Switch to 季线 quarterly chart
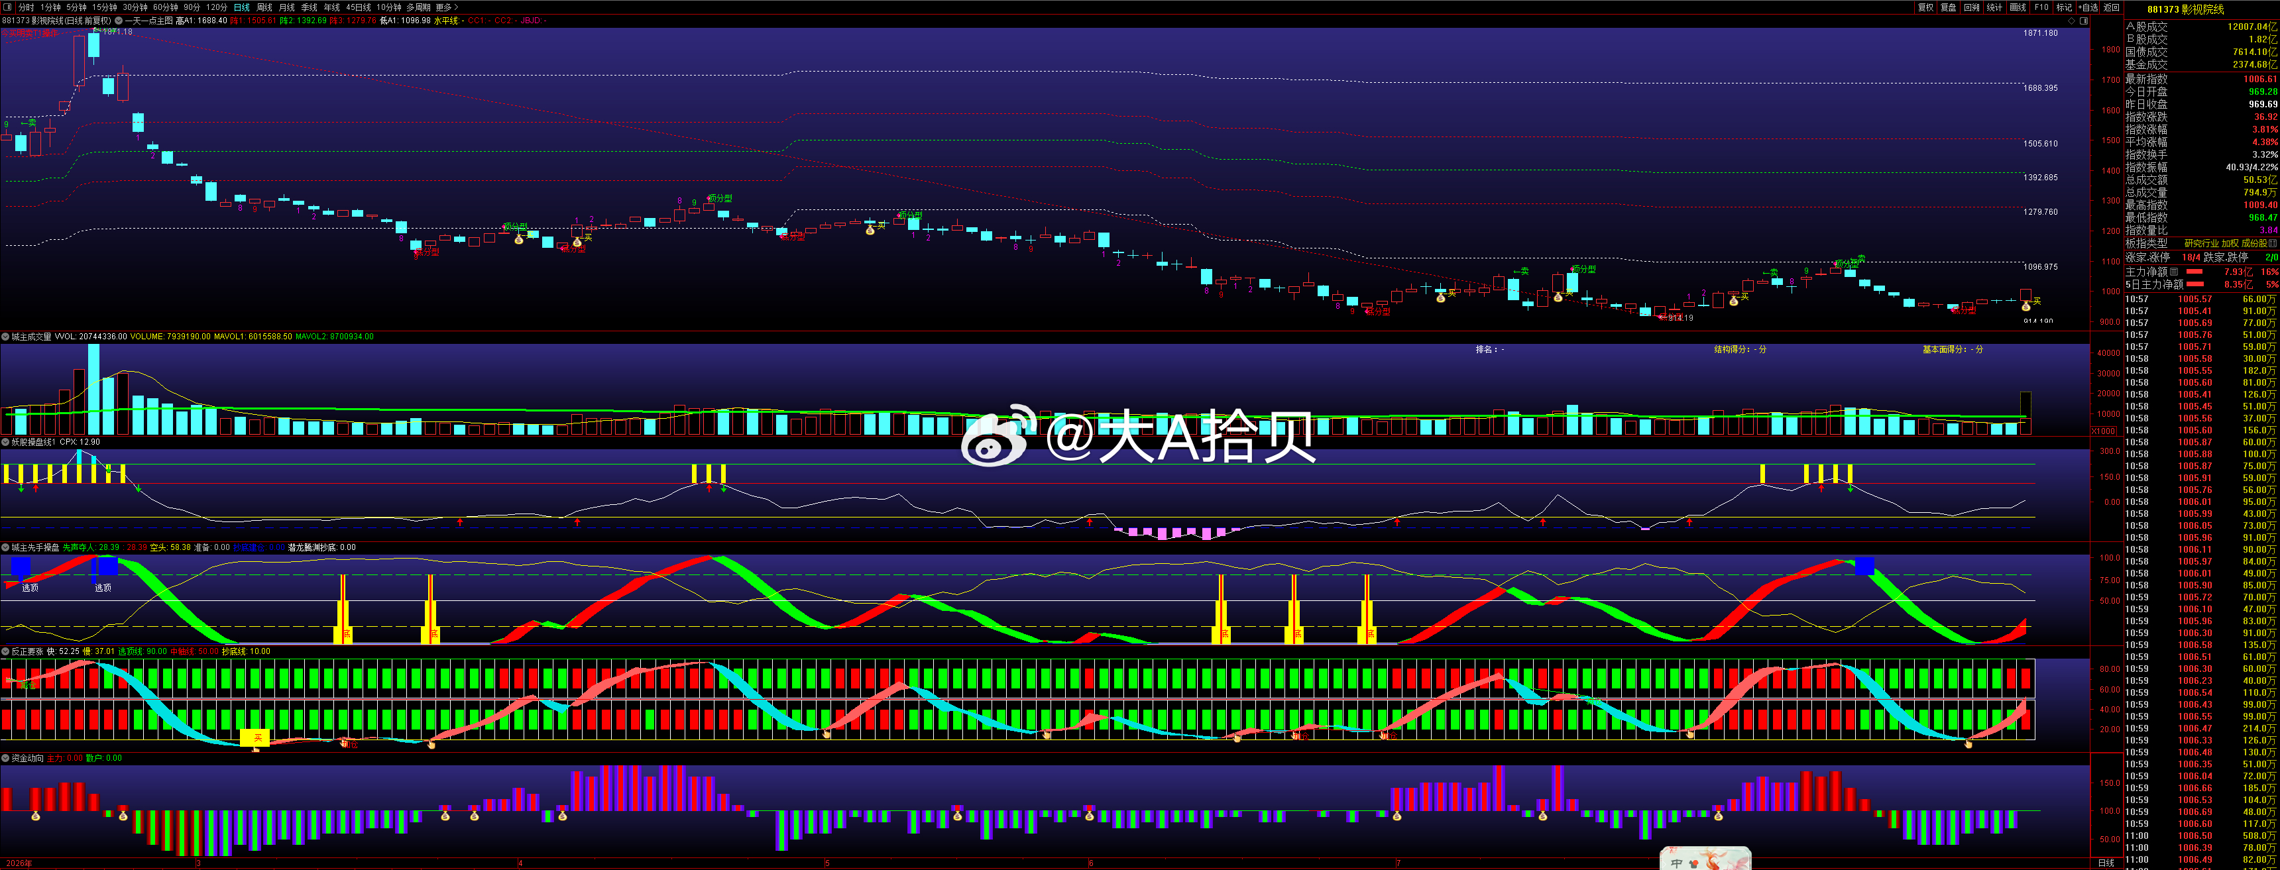 [309, 7]
